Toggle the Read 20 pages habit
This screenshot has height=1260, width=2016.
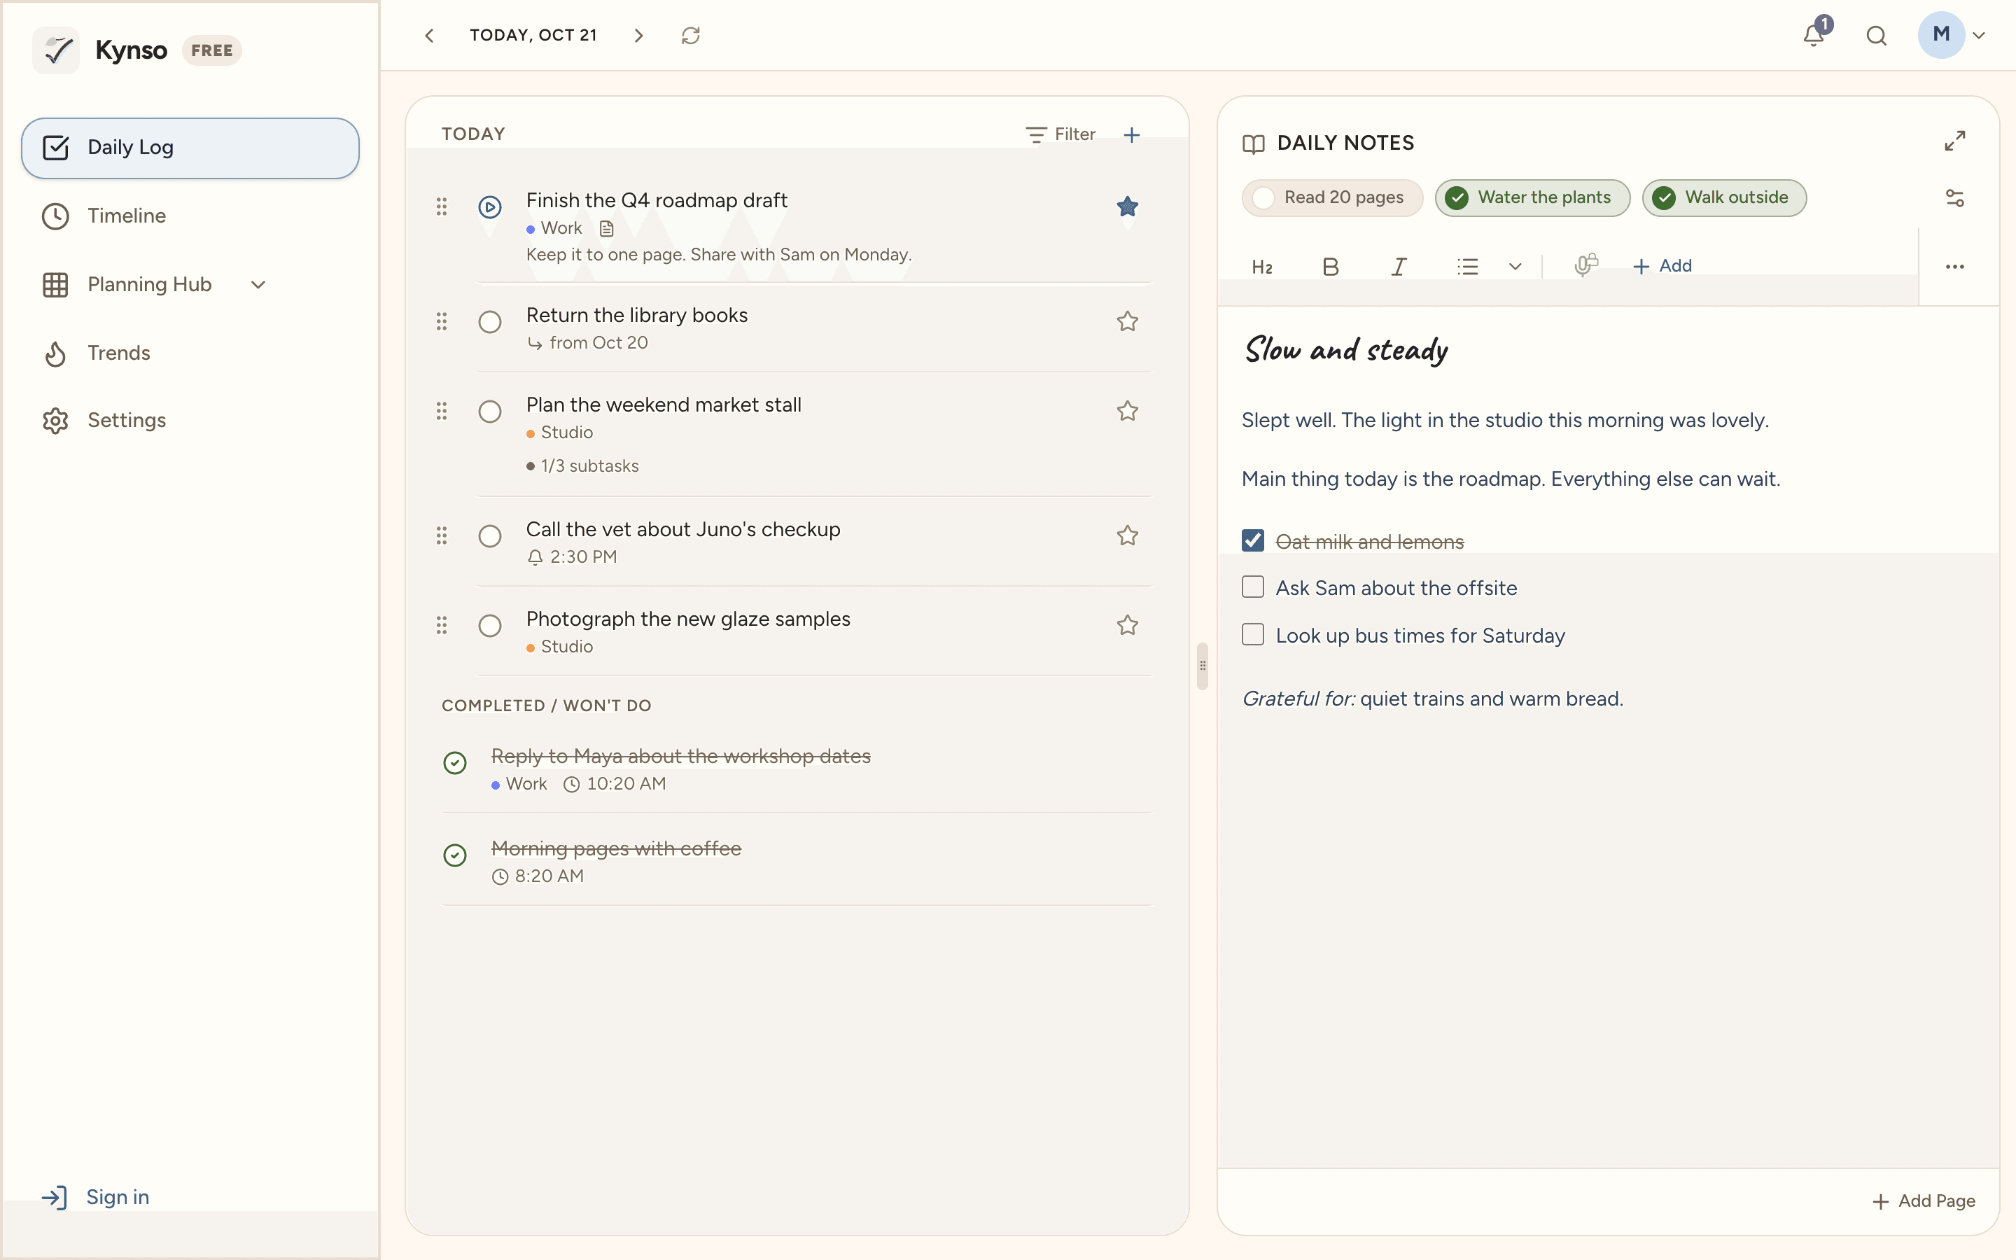1332,198
